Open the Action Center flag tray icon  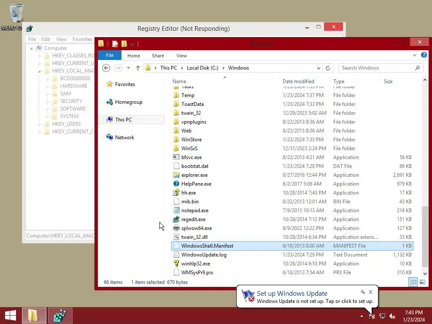point(372,316)
